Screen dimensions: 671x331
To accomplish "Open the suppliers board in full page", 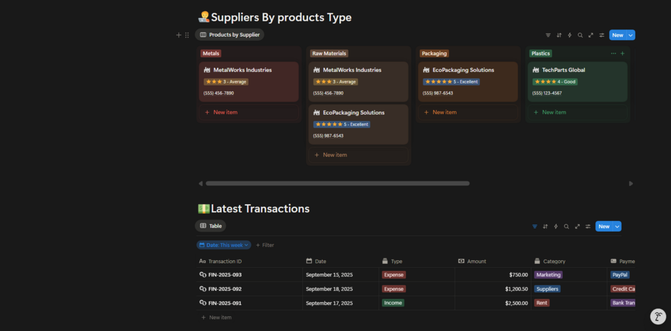I will click(591, 35).
